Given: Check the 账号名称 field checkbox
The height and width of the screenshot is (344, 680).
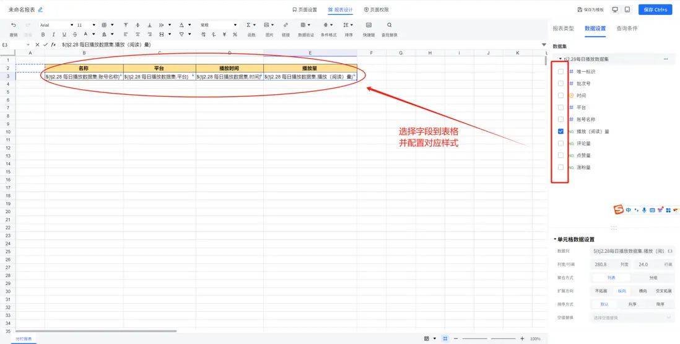Looking at the screenshot, I should pos(560,119).
